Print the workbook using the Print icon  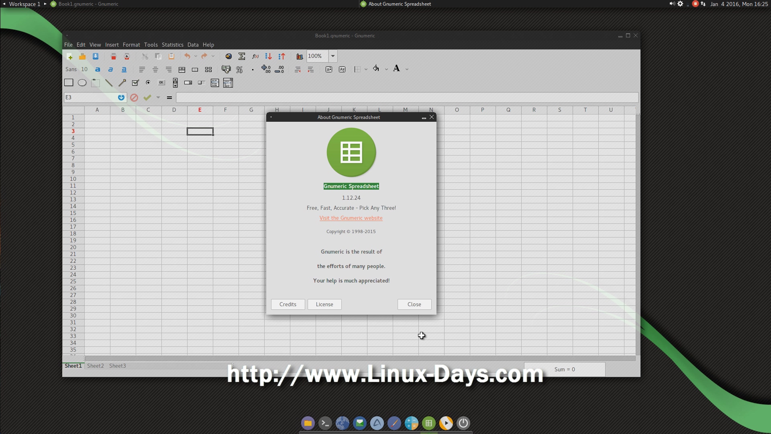pos(114,56)
